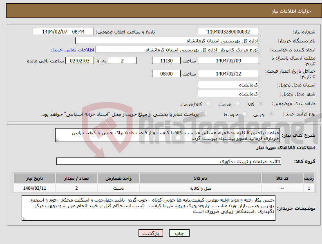Click the deadline time field 11:30
Viewport: 322px width, 244px height.
166,60
